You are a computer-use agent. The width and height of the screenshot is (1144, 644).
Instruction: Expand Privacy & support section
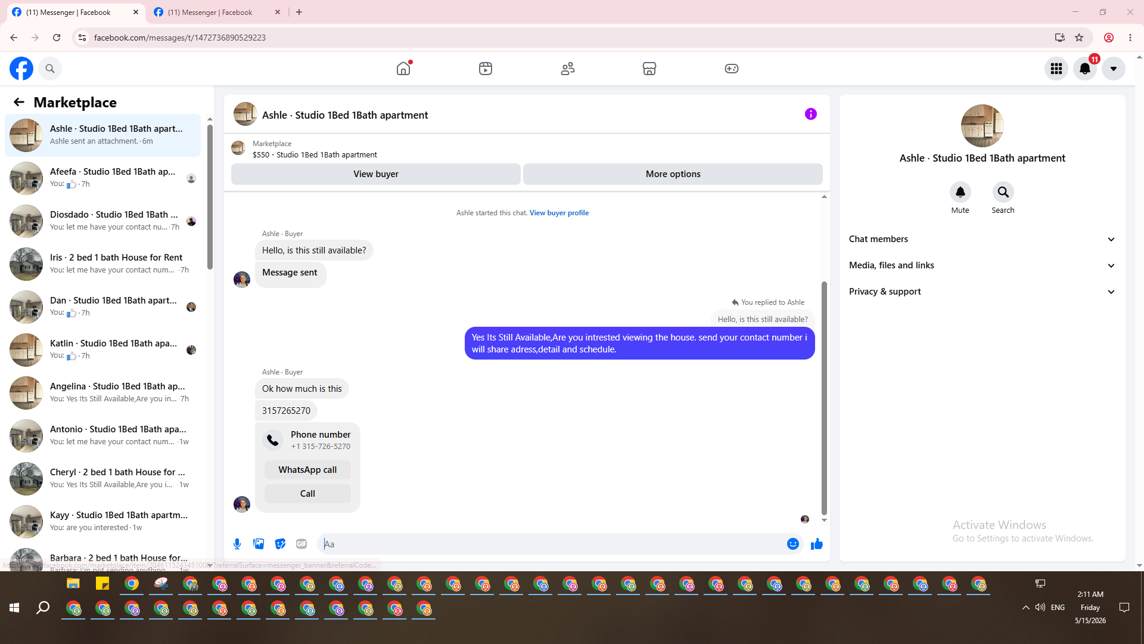(983, 292)
